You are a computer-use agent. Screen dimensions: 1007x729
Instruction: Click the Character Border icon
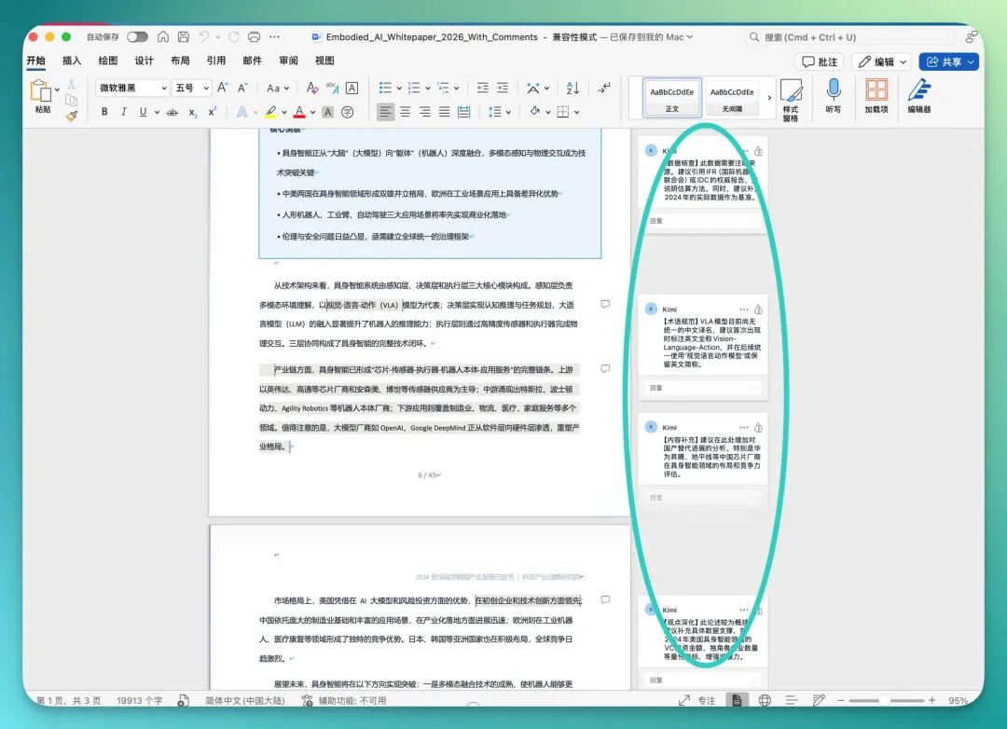click(x=352, y=88)
